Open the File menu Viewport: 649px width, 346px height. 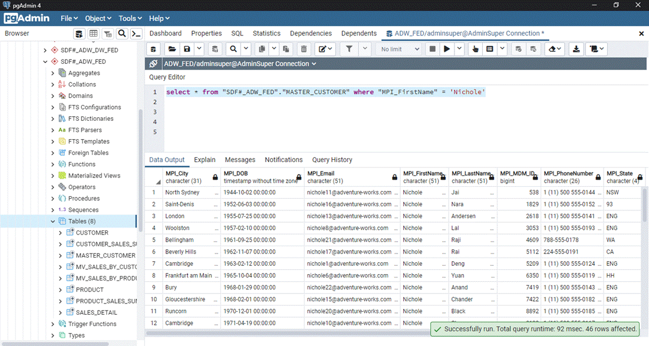pyautogui.click(x=69, y=18)
